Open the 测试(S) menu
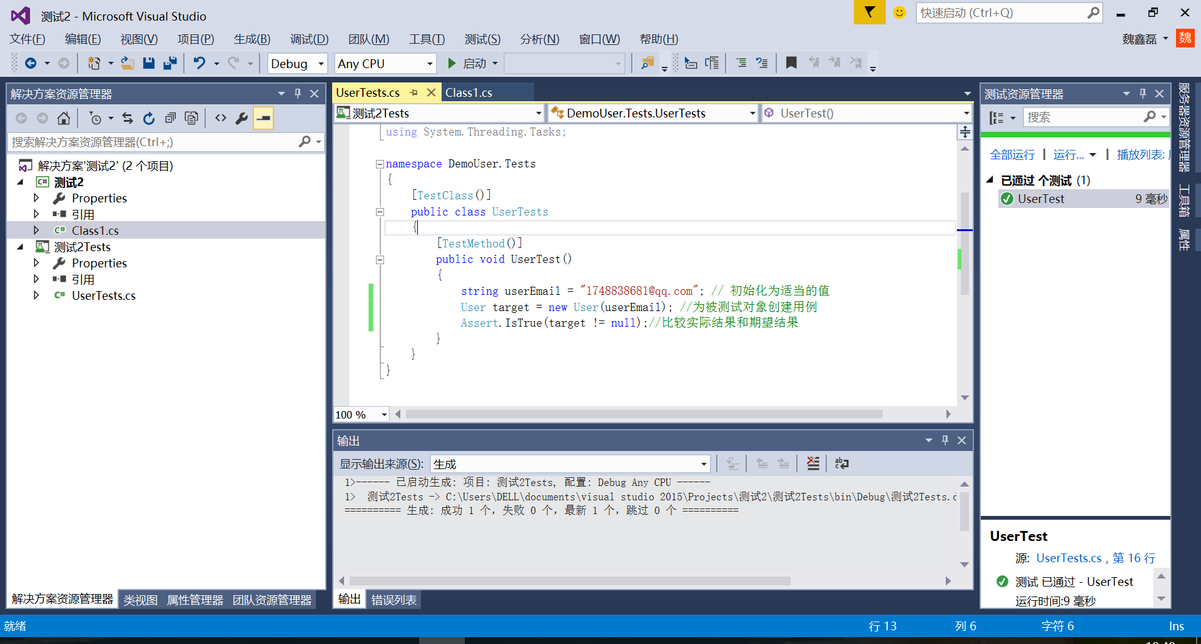This screenshot has height=644, width=1201. pos(482,39)
